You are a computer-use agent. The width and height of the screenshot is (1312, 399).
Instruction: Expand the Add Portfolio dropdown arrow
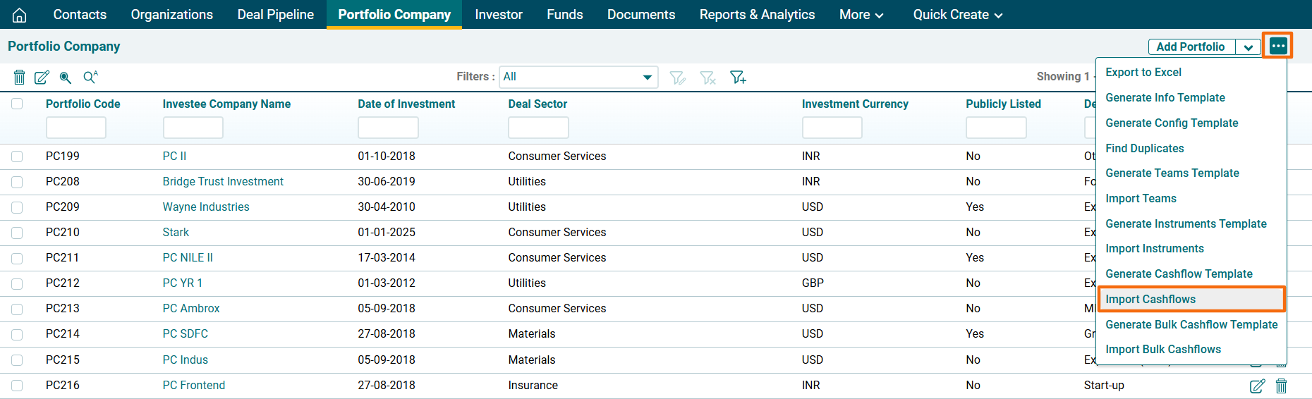coord(1248,47)
